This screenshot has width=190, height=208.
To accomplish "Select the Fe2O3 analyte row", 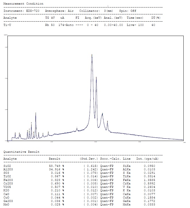I will 8,180.
